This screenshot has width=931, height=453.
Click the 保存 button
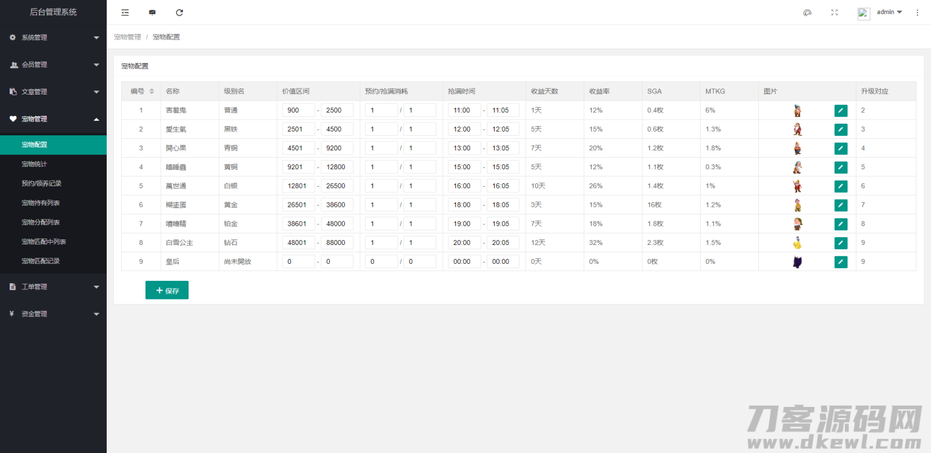click(167, 290)
